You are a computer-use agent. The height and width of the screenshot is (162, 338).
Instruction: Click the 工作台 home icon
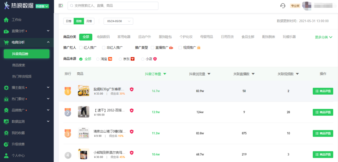tap(6, 20)
